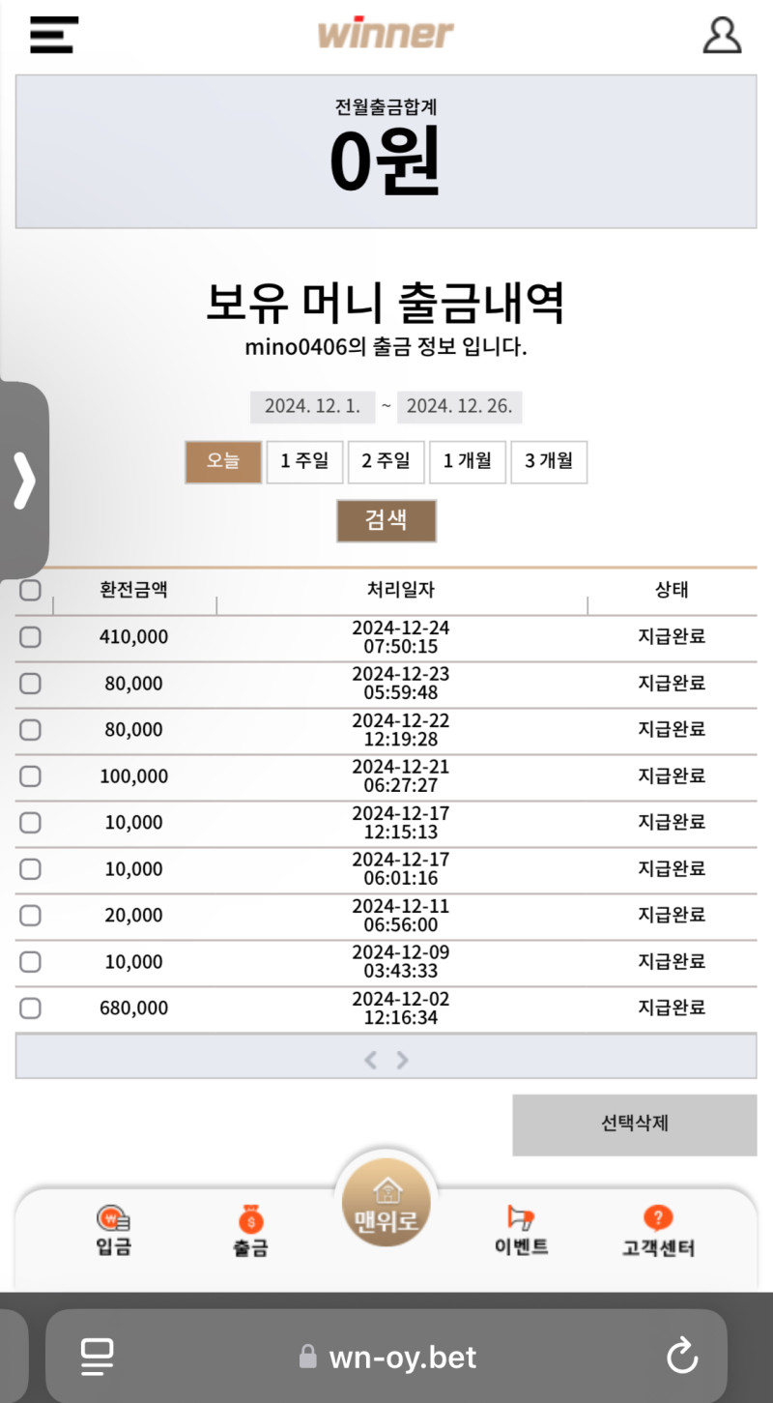Viewport: 773px width, 1403px height.
Task: Open the 고객센터 help icon
Action: click(x=657, y=1217)
